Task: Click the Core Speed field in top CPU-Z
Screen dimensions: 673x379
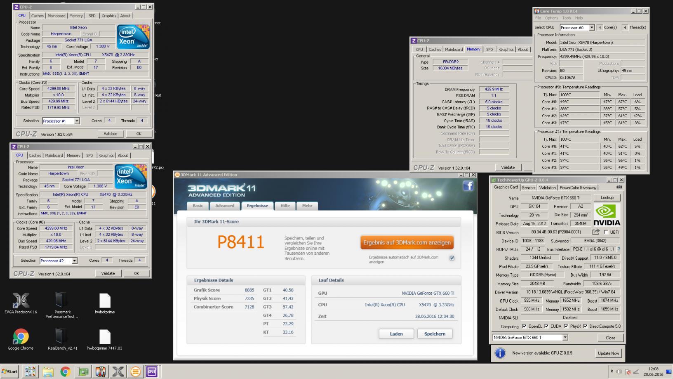Action: (x=58, y=88)
